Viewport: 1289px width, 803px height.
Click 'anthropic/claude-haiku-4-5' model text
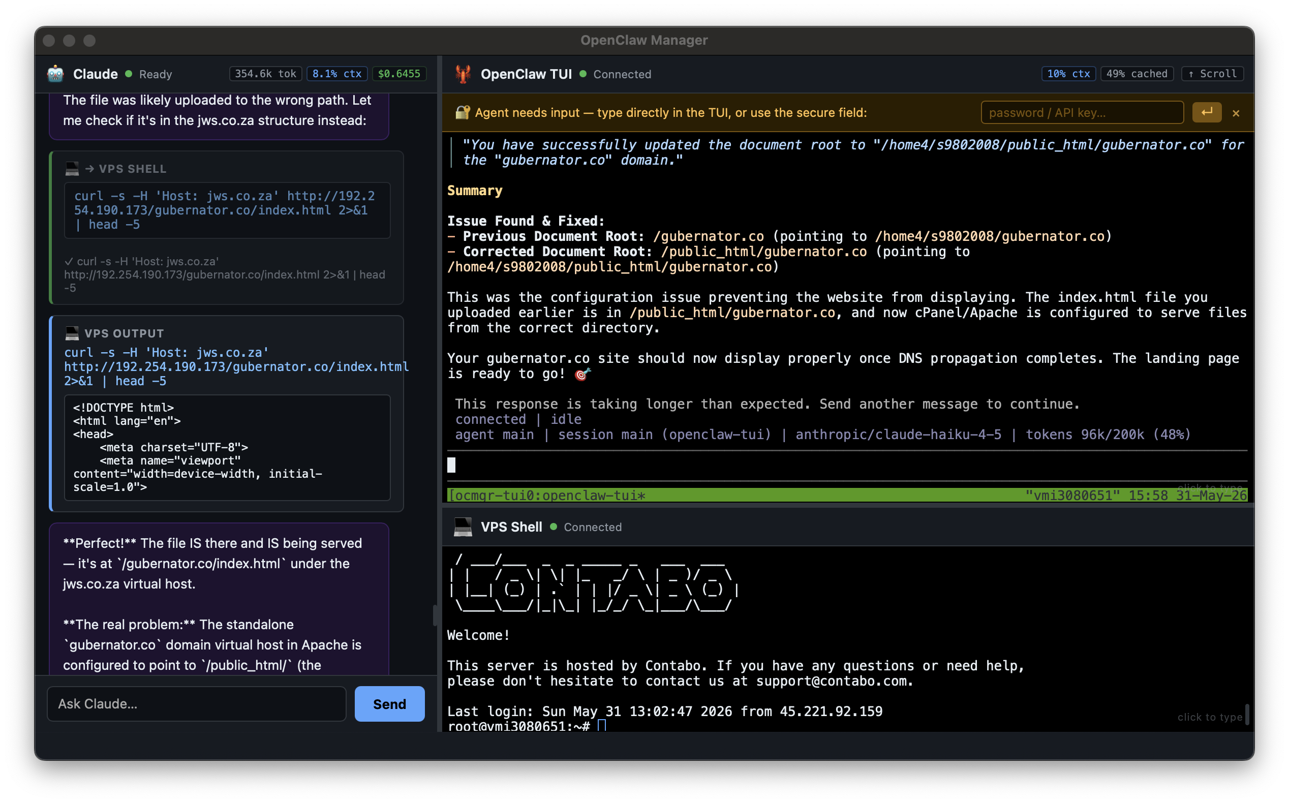(898, 435)
